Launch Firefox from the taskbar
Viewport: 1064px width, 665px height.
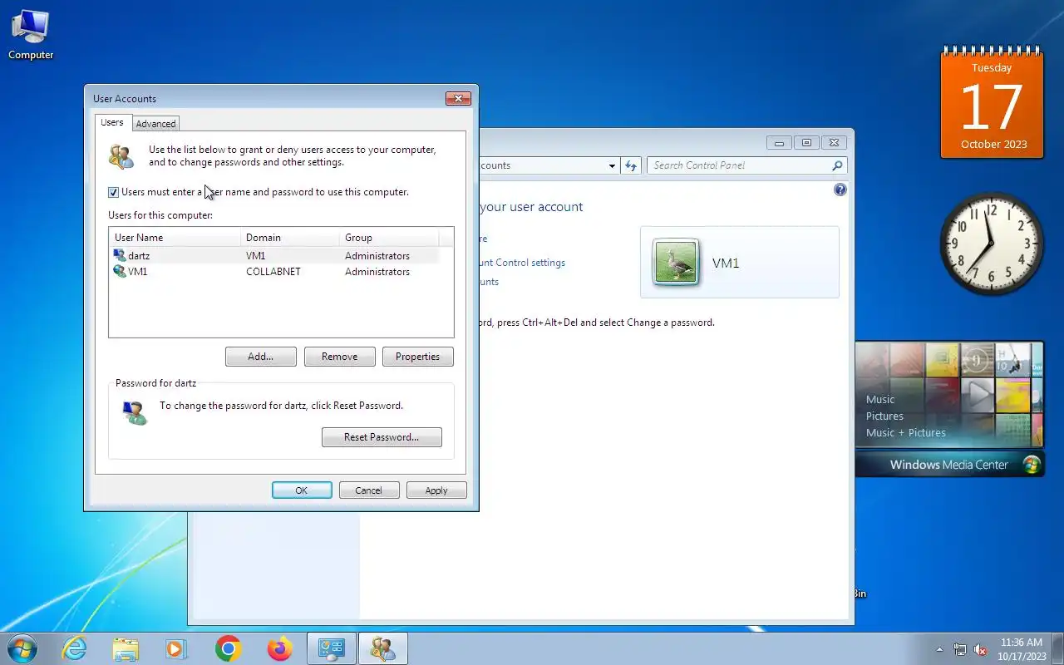pyautogui.click(x=279, y=648)
